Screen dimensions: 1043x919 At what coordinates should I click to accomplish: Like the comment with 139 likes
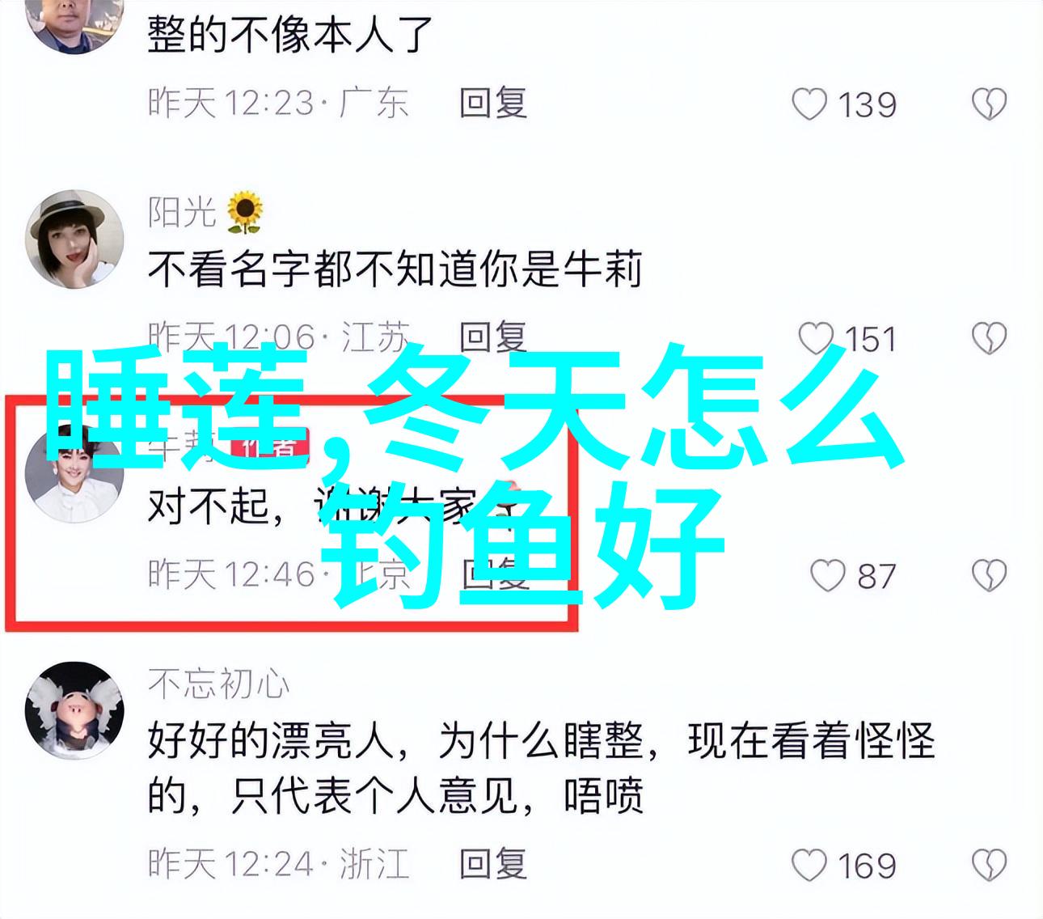(x=809, y=104)
